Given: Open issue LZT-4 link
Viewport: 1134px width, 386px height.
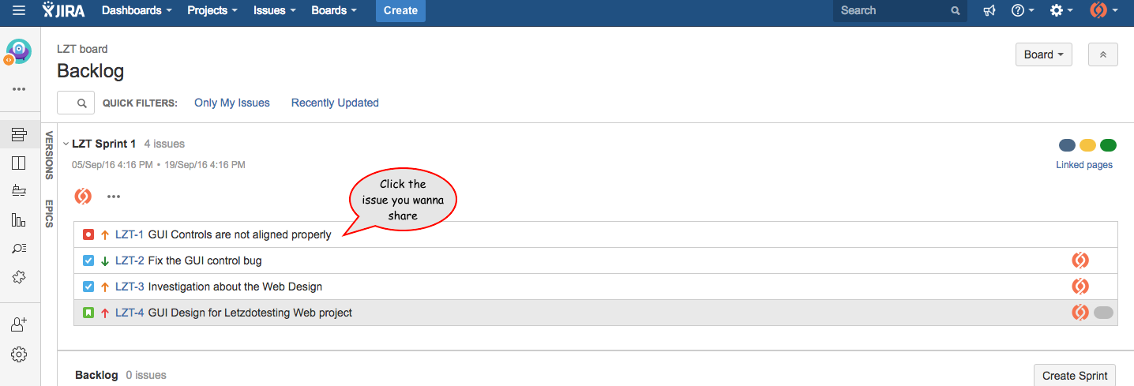Looking at the screenshot, I should [x=130, y=313].
